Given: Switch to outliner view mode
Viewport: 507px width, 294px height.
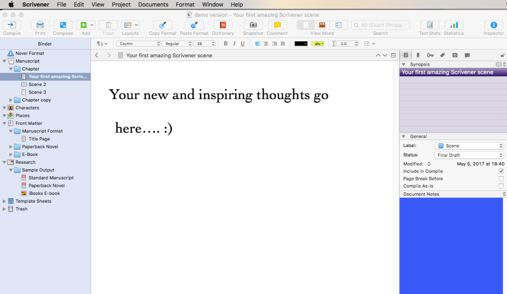Looking at the screenshot, I should tap(339, 25).
